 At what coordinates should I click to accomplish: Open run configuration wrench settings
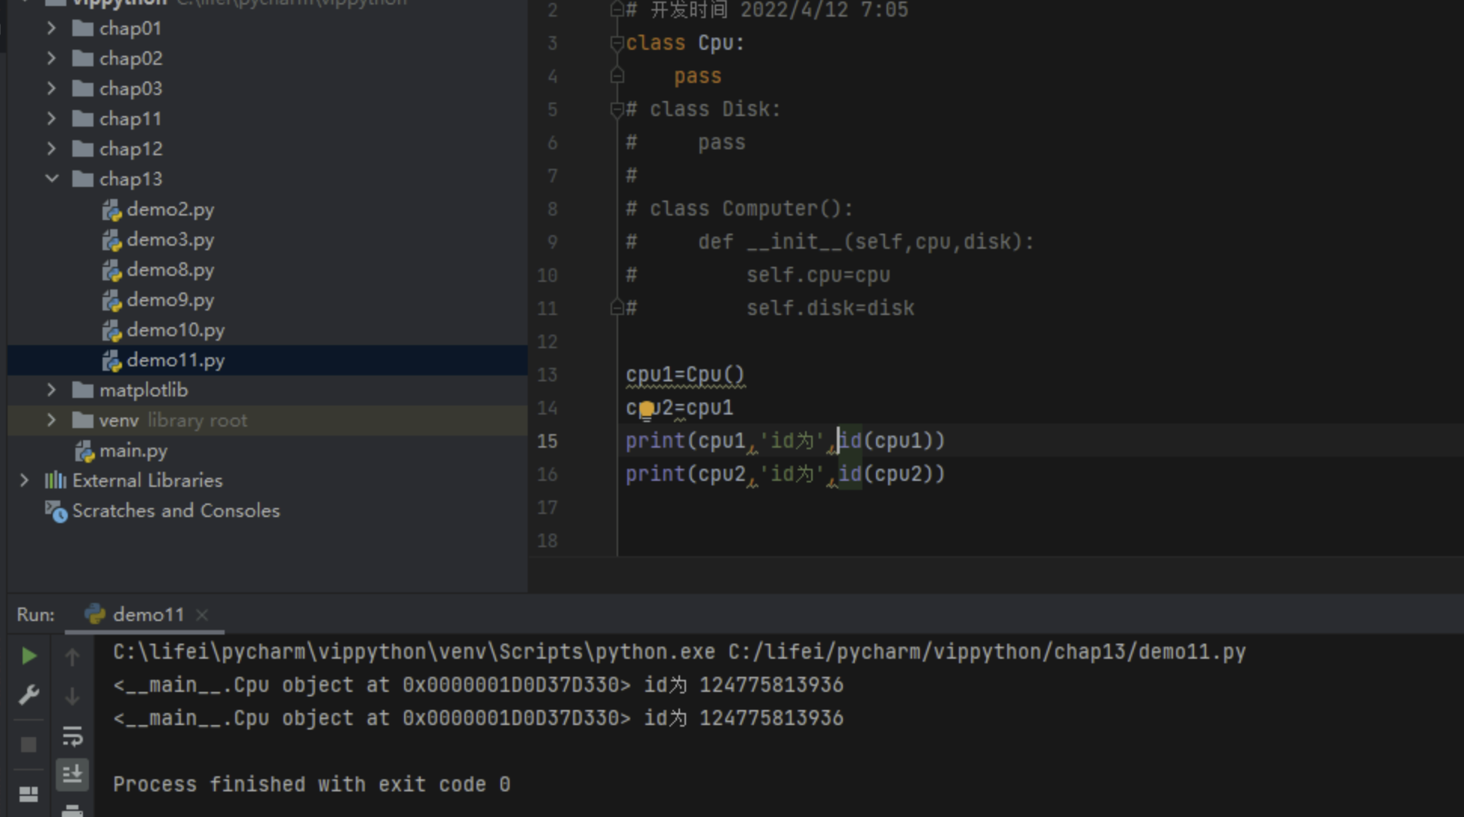click(x=29, y=694)
